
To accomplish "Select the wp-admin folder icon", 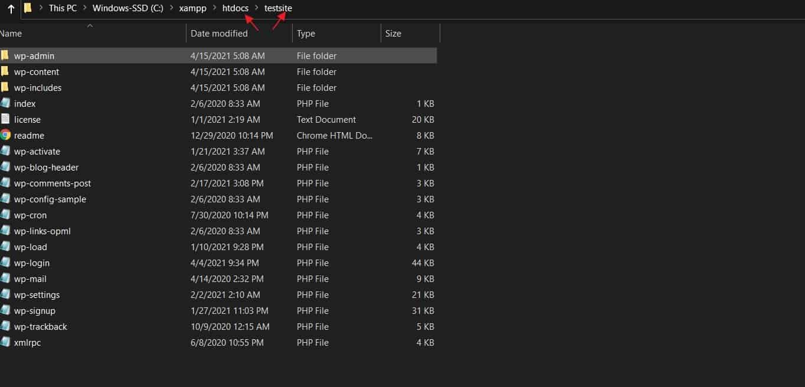I will [5, 55].
